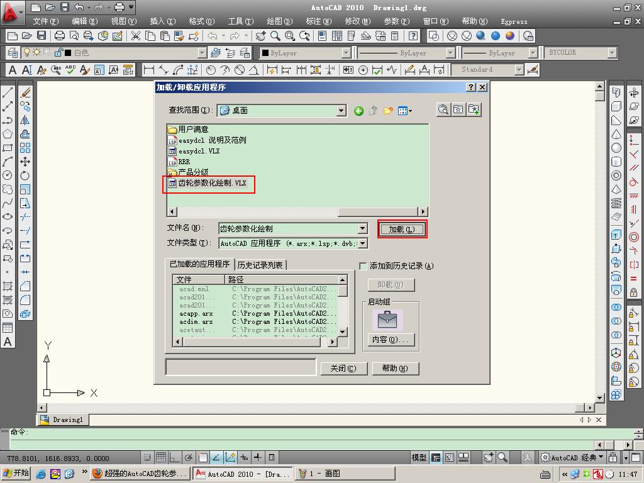644x483 pixels.
Task: Open the 绘图(D) menu
Action: pyautogui.click(x=280, y=21)
